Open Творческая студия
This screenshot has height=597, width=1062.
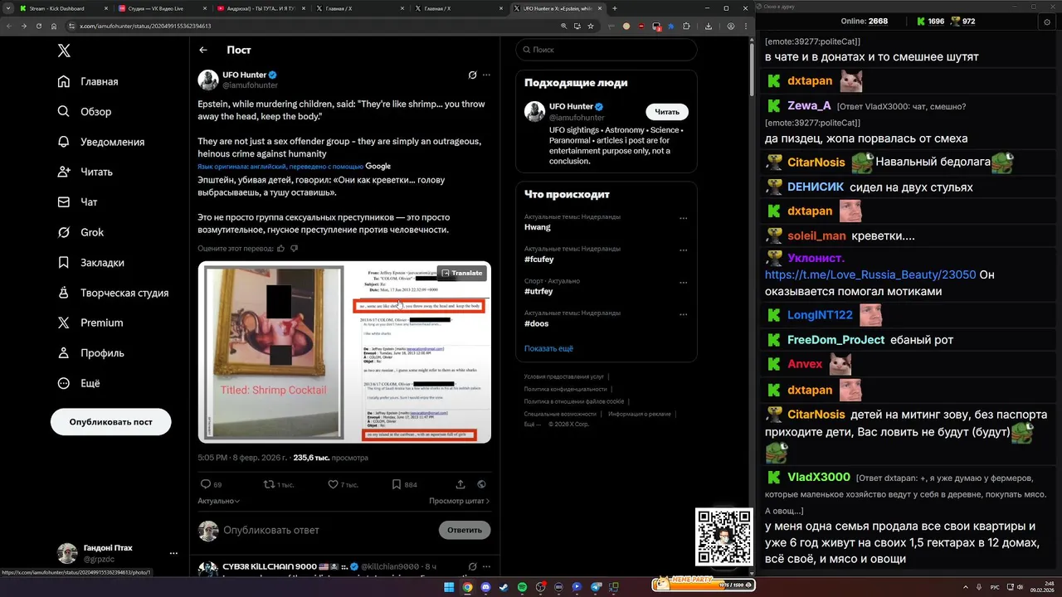(113, 293)
